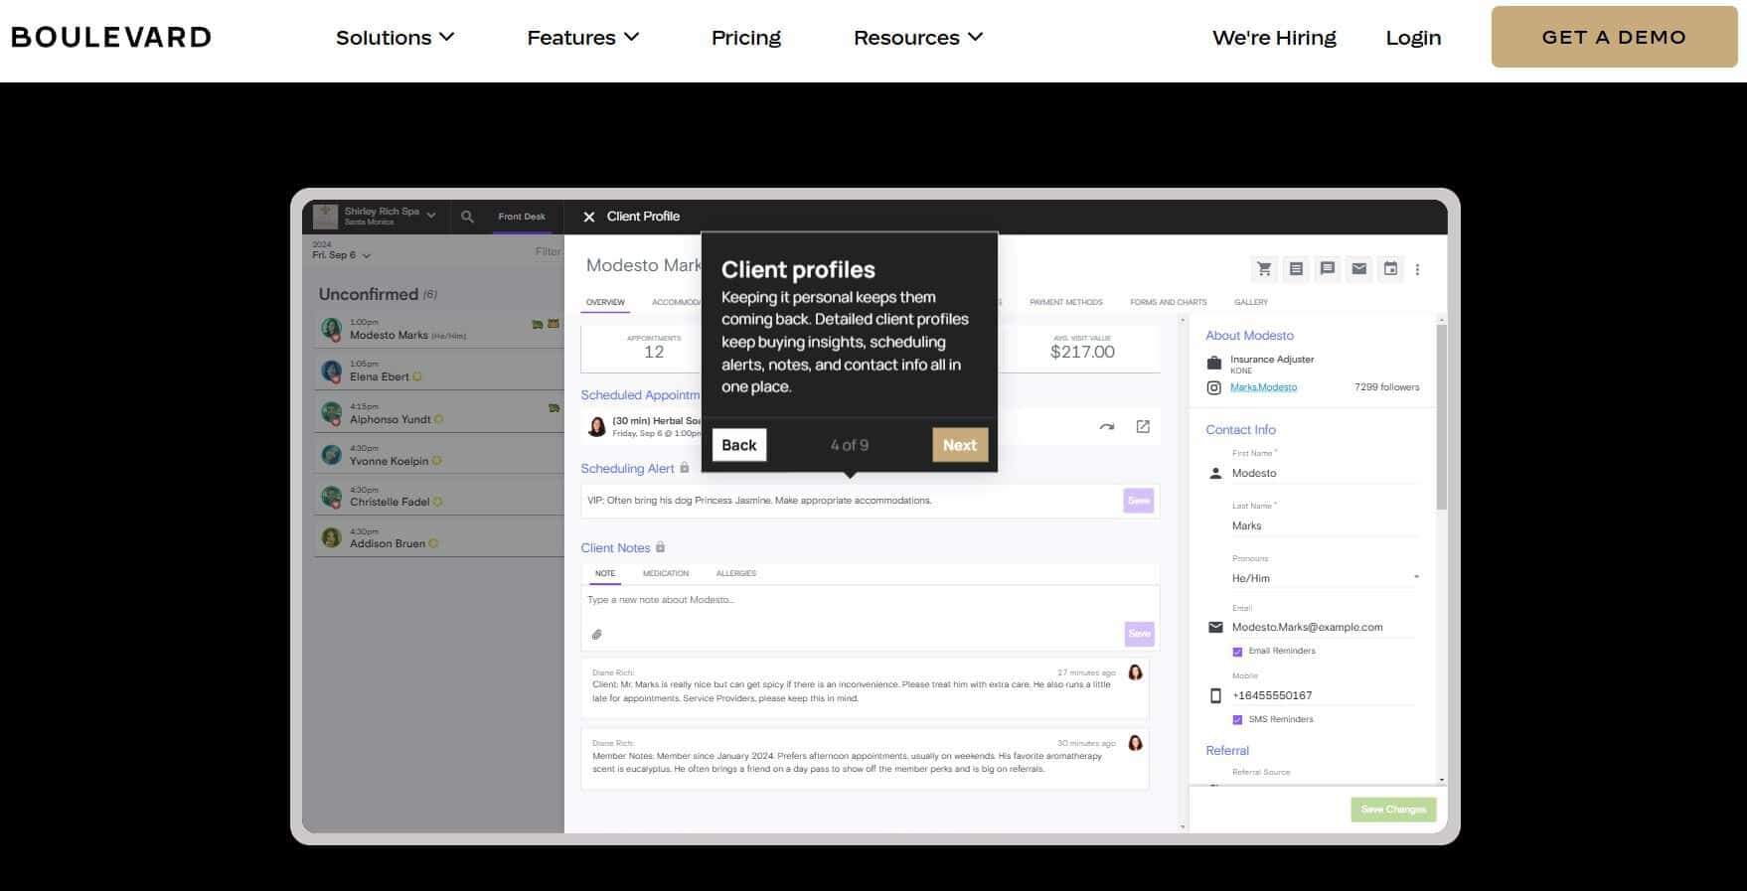
Task: Open the Solutions menu dropdown
Action: pyautogui.click(x=395, y=38)
